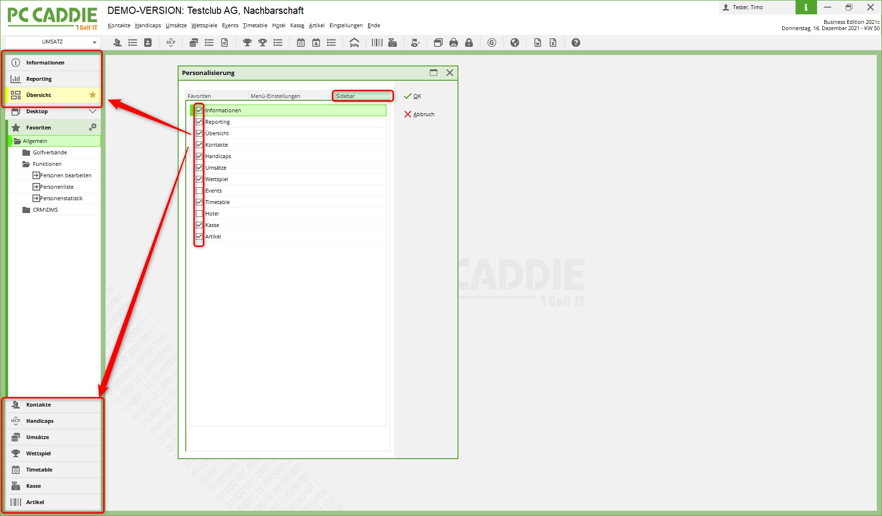
Task: Select the Sidebar tab
Action: [x=362, y=96]
